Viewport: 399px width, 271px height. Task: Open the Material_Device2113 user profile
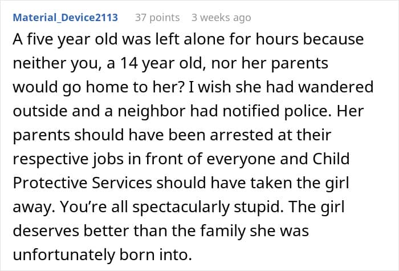click(x=66, y=18)
